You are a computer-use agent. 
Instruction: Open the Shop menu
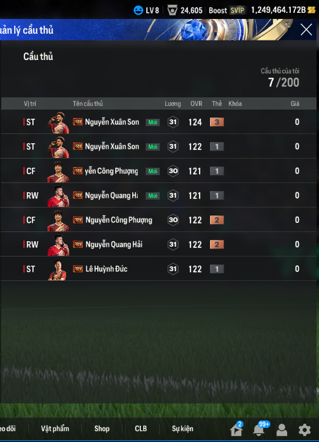(x=102, y=429)
